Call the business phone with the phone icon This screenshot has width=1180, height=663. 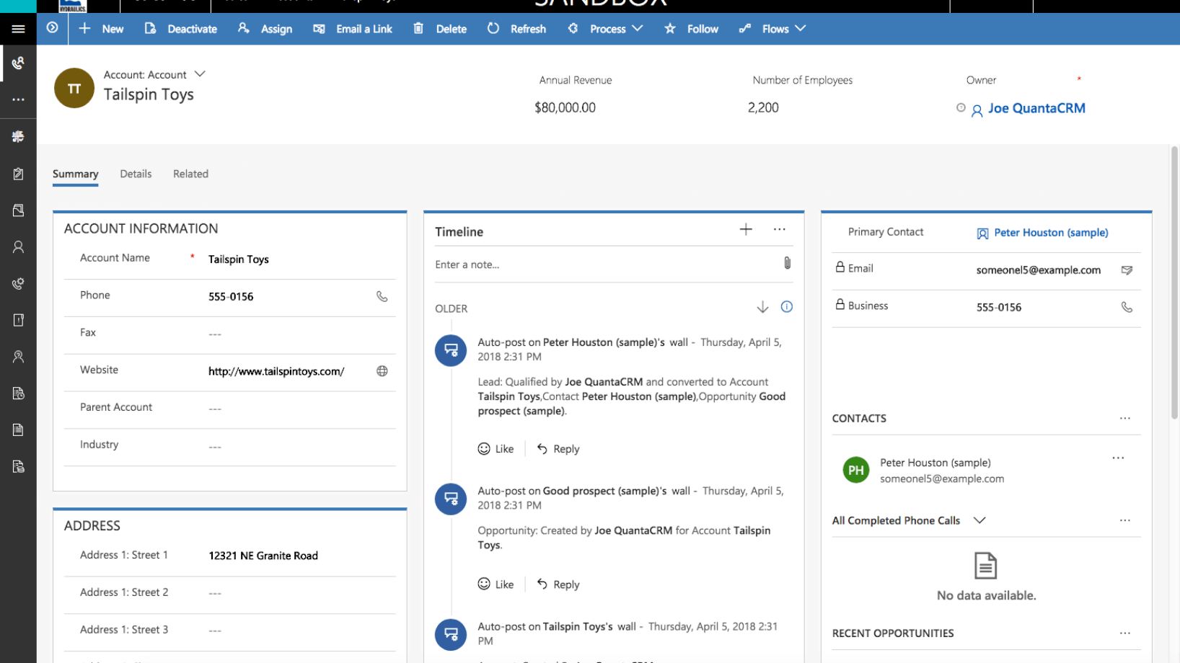coord(1127,307)
